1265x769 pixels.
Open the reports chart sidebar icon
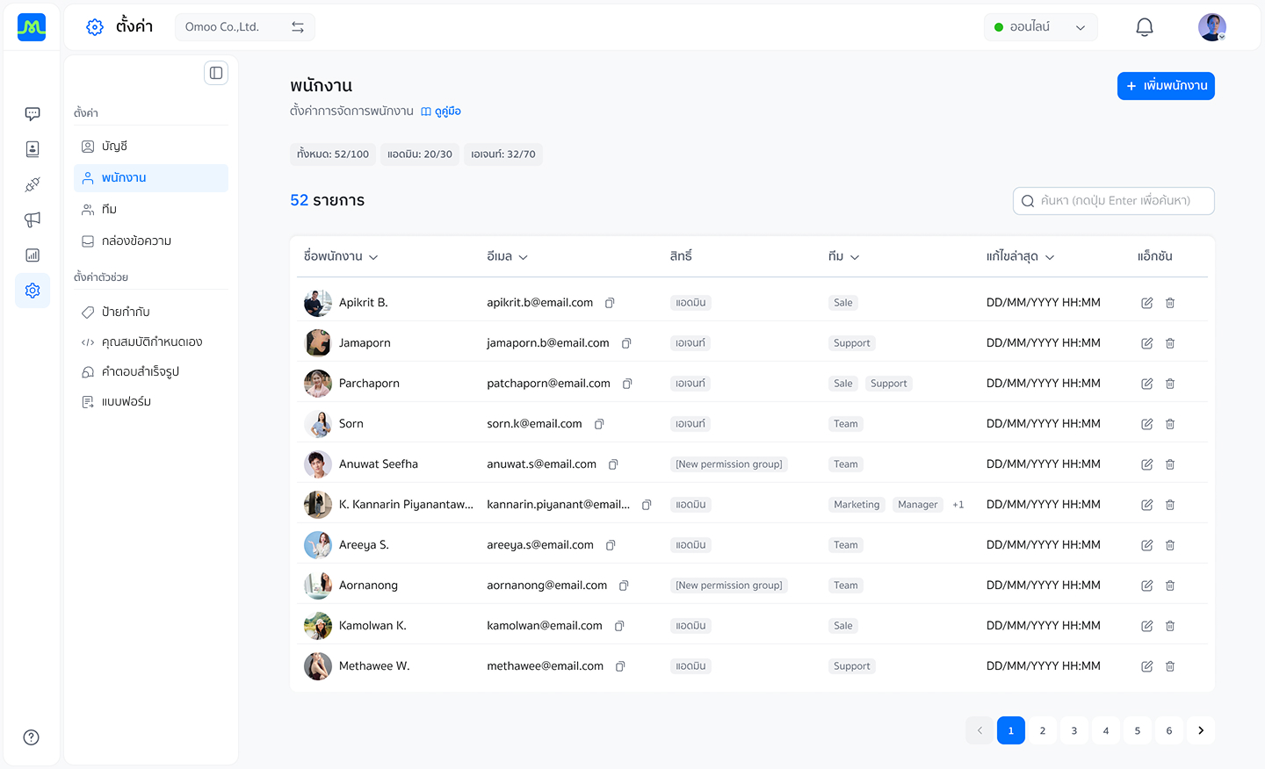click(33, 255)
